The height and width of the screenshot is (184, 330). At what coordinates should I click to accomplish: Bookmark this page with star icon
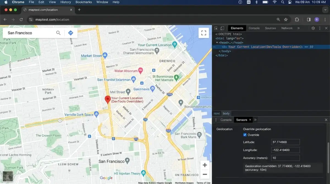[286, 19]
